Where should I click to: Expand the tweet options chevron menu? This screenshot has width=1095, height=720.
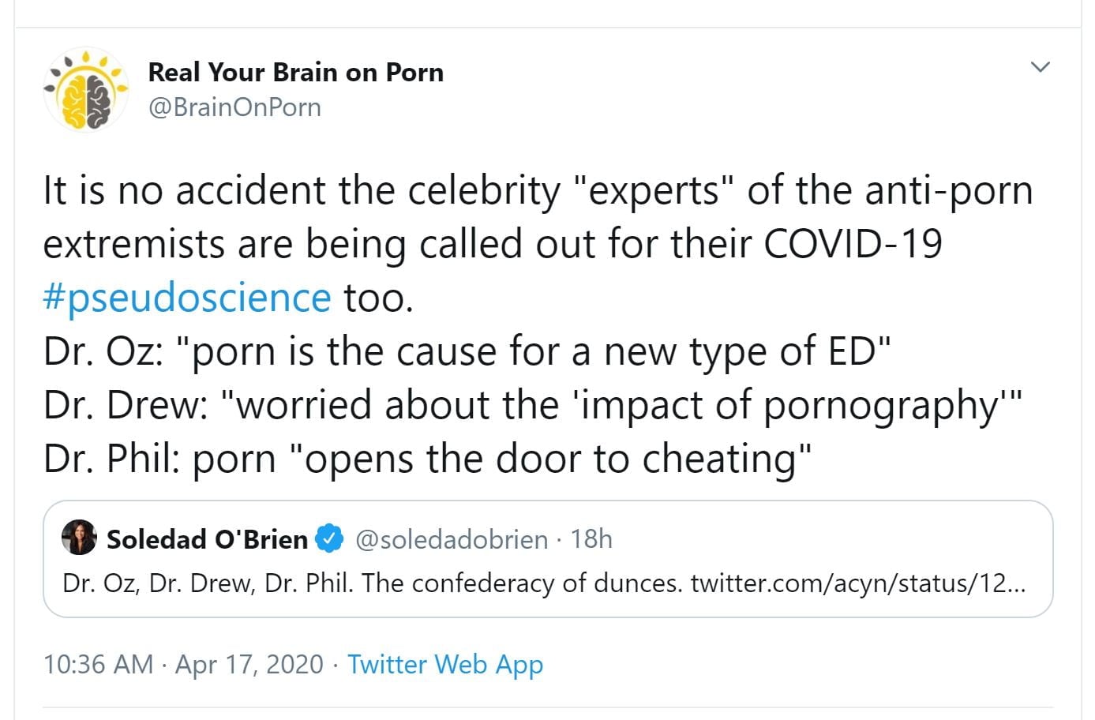pyautogui.click(x=1041, y=67)
